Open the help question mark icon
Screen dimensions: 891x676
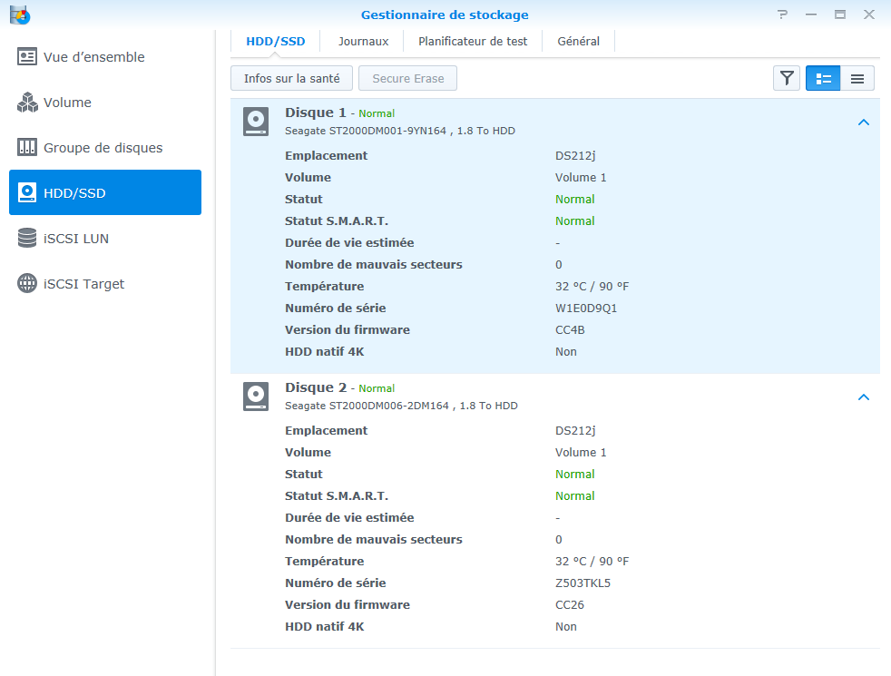pyautogui.click(x=782, y=15)
